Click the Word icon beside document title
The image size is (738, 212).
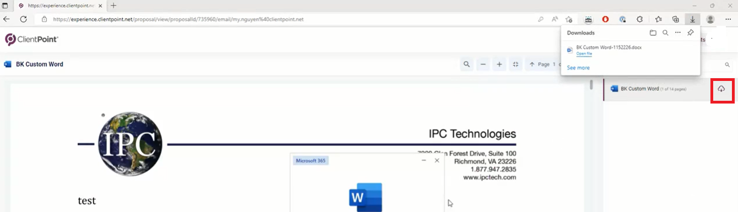pos(8,64)
